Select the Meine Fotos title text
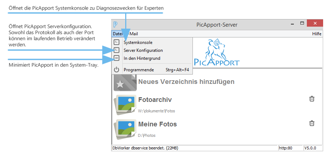 [x=157, y=124]
